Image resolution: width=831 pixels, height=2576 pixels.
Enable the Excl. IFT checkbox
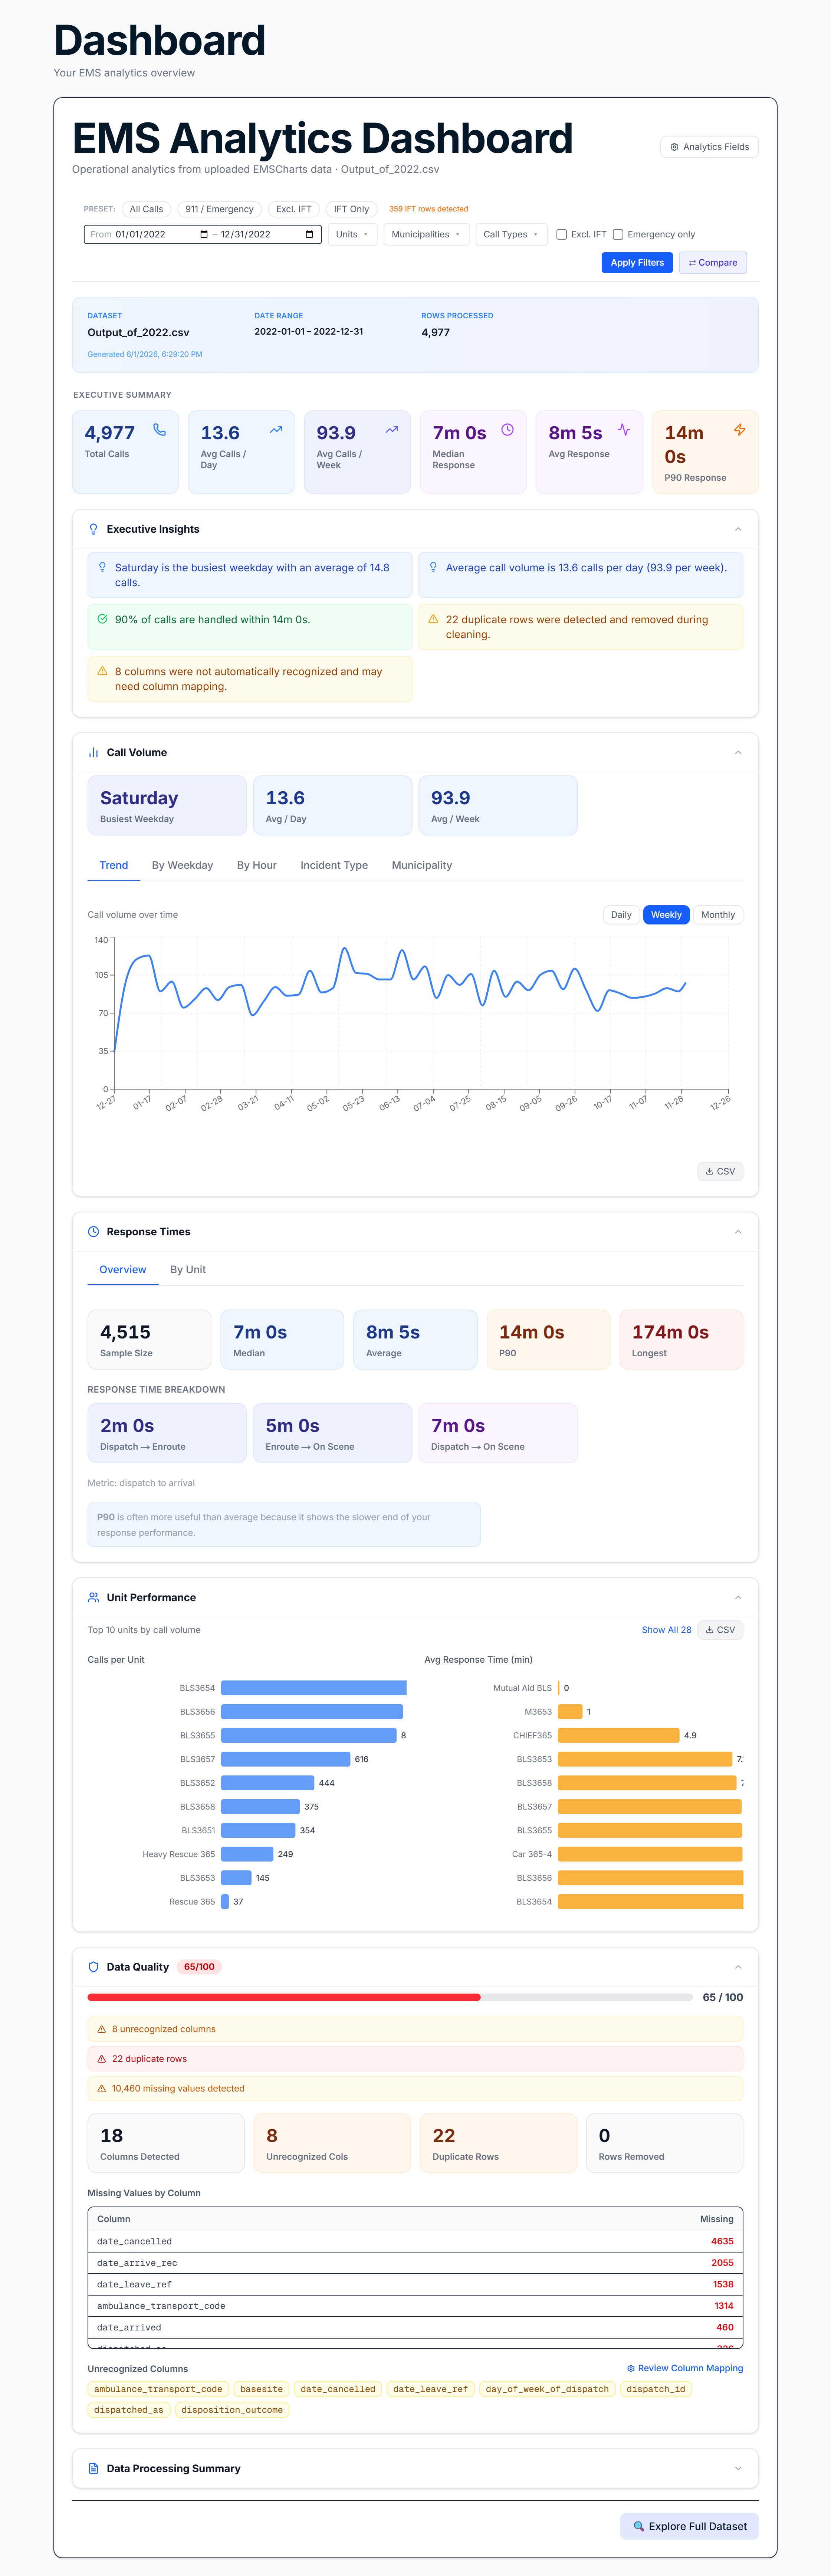[562, 235]
